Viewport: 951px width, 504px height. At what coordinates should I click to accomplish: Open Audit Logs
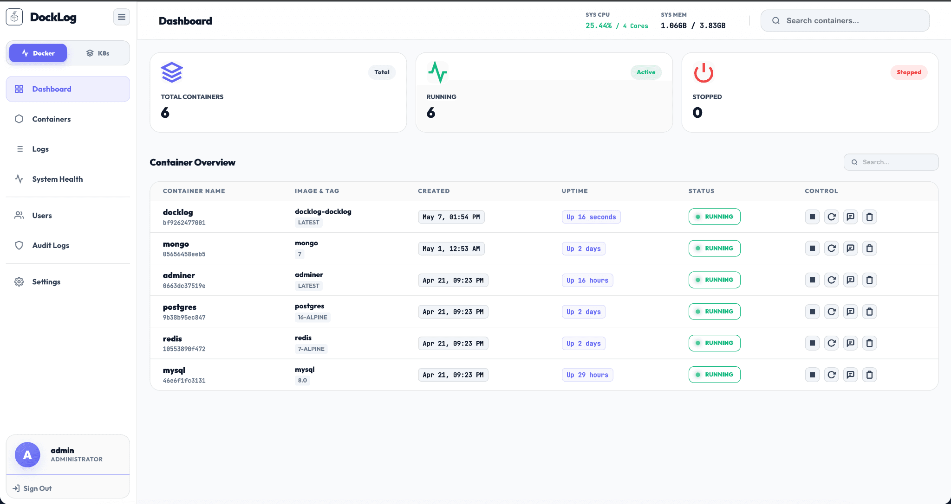tap(68, 245)
